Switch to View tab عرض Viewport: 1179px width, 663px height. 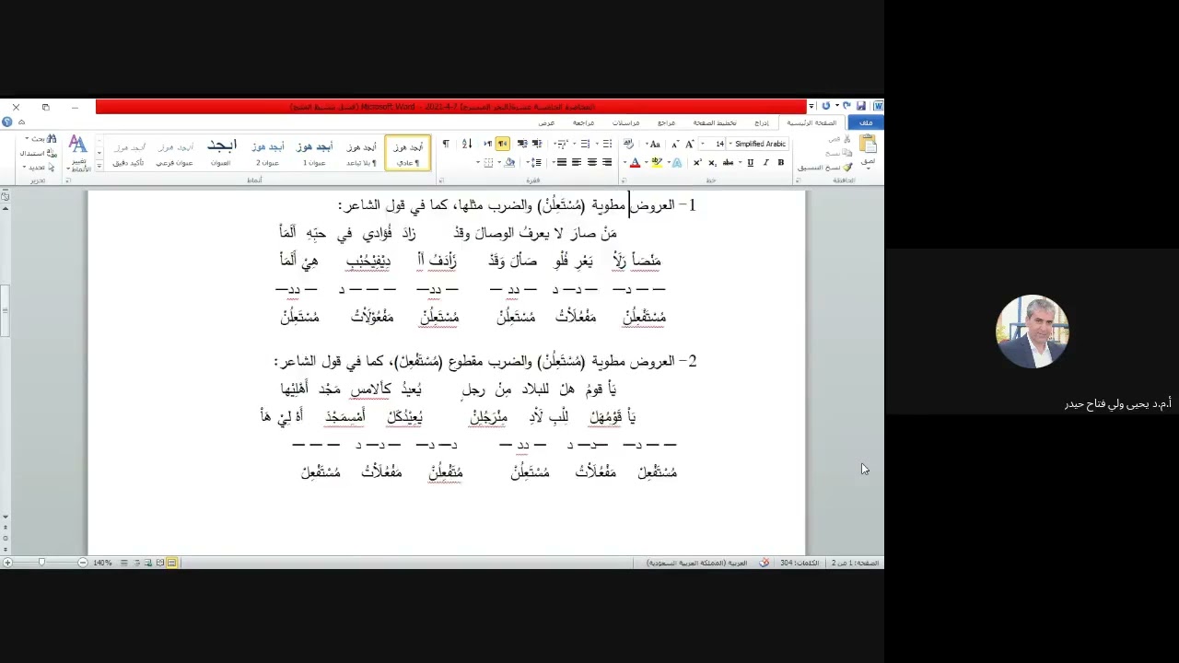click(x=546, y=122)
